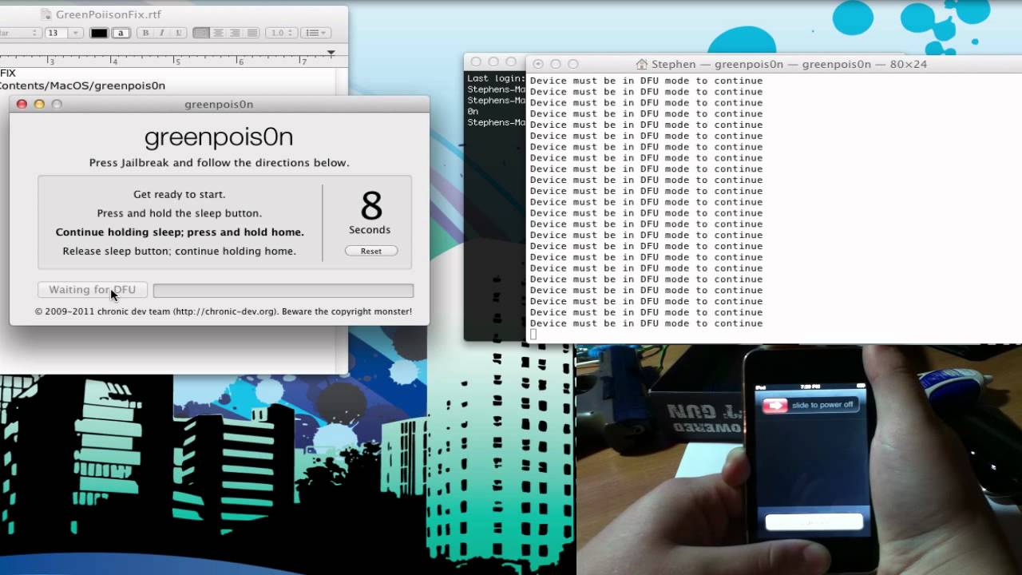Image resolution: width=1022 pixels, height=575 pixels.
Task: Toggle bold formatting in TextEdit
Action: 145,33
